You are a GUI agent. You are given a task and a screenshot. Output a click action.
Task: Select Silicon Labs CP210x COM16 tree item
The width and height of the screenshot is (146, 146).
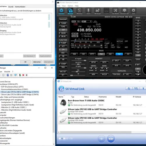20,95
